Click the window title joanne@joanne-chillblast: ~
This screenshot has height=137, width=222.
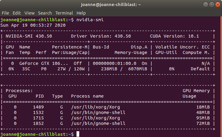tap(111, 5)
